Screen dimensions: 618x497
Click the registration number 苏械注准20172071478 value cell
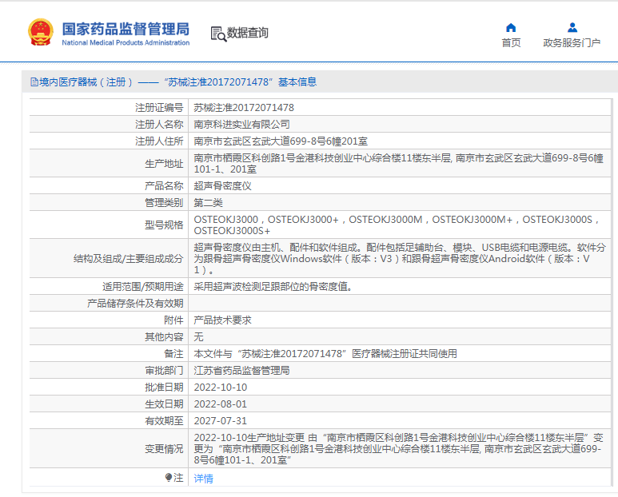click(400, 108)
